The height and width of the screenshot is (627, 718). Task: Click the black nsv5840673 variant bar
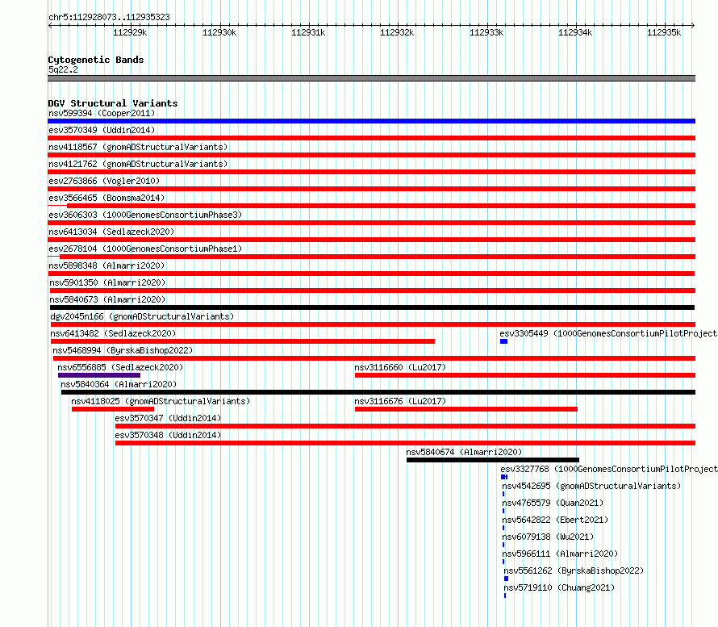pyautogui.click(x=372, y=307)
